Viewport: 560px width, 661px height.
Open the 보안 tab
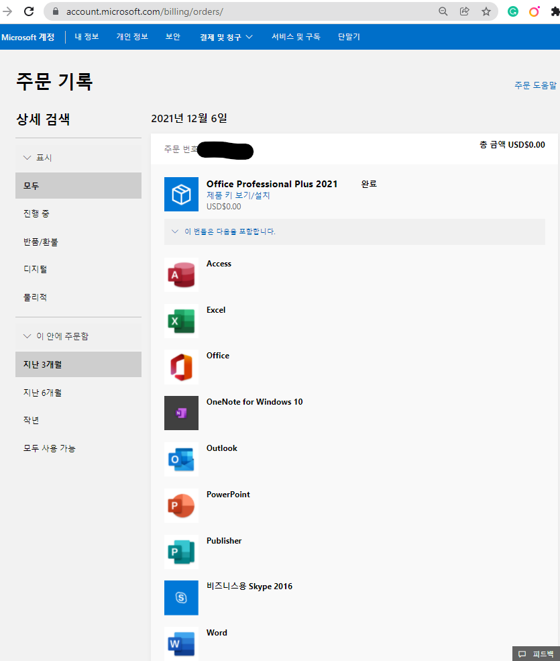click(173, 37)
